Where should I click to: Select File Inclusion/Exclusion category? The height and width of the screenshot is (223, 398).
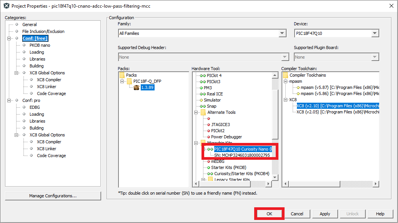43,31
